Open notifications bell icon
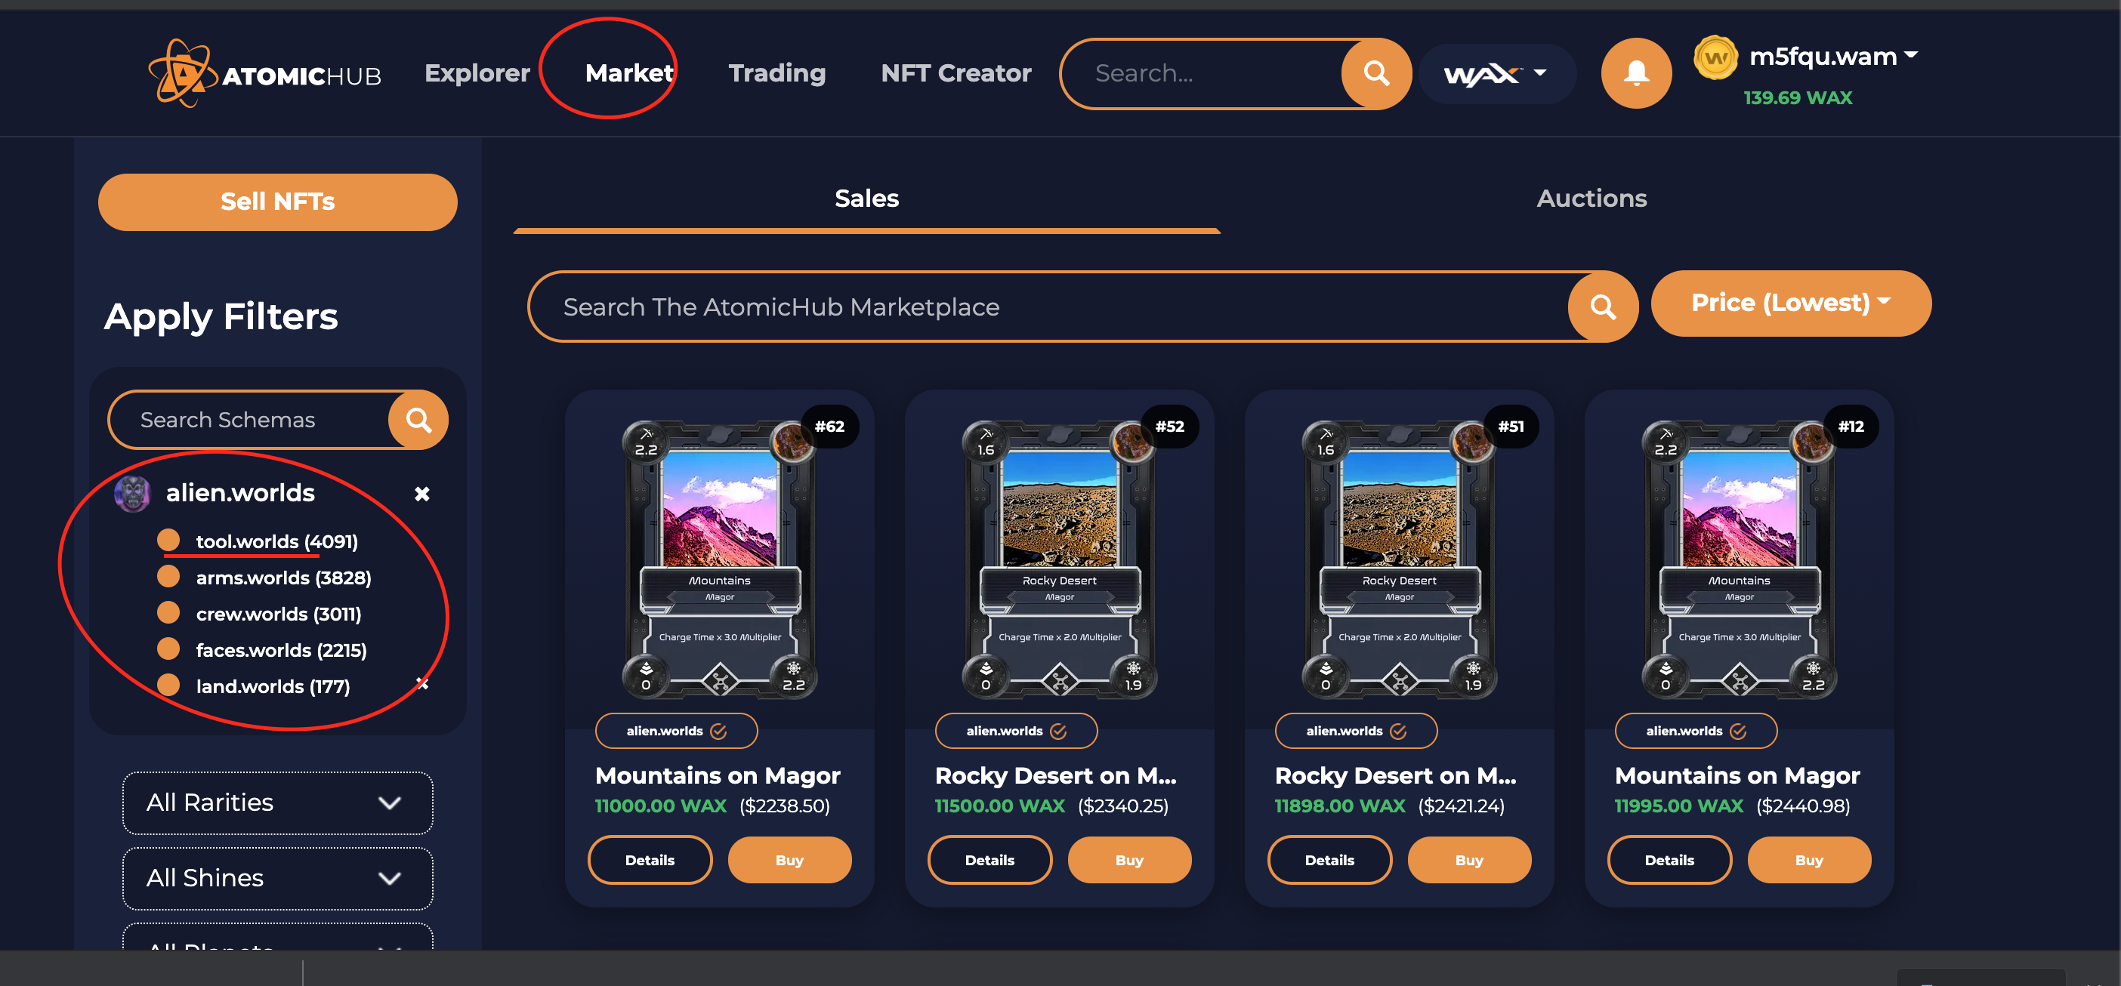Image resolution: width=2121 pixels, height=986 pixels. pyautogui.click(x=1636, y=73)
